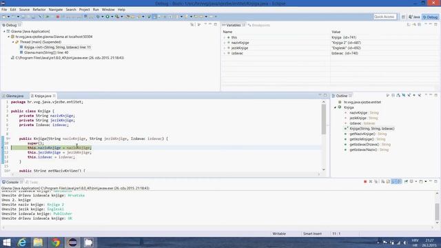Click the New file toolbar icon
This screenshot has height=248, width=441.
pyautogui.click(x=4, y=17)
